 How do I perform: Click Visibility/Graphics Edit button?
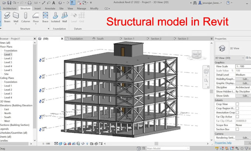pyautogui.click(x=243, y=79)
